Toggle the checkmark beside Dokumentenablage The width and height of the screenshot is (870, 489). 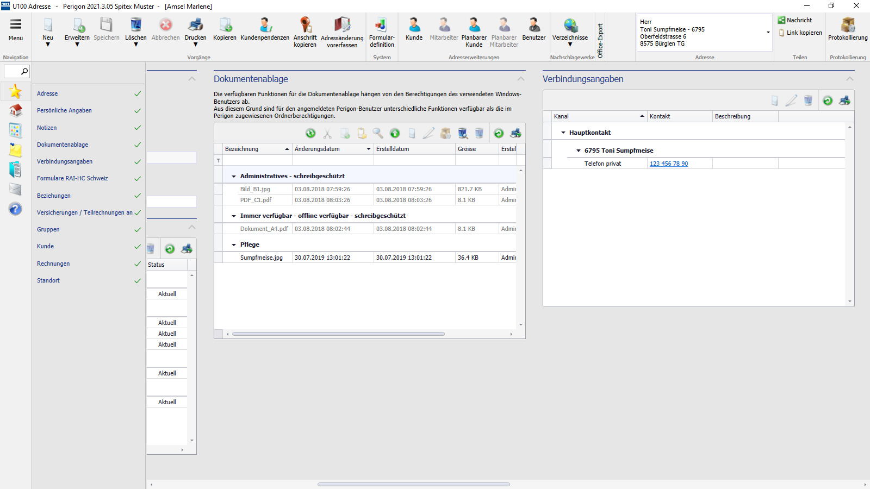pos(138,145)
